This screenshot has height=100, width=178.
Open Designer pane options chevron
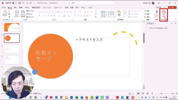[172, 23]
